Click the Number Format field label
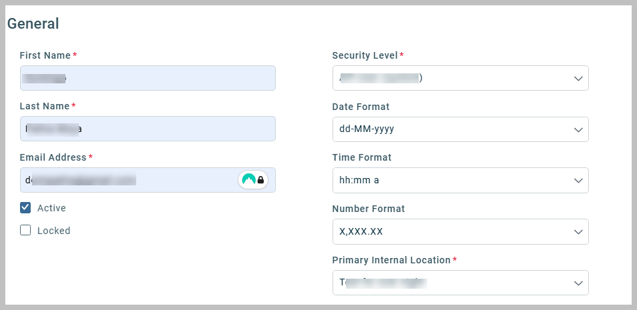Viewport: 637px width, 310px height. click(368, 209)
